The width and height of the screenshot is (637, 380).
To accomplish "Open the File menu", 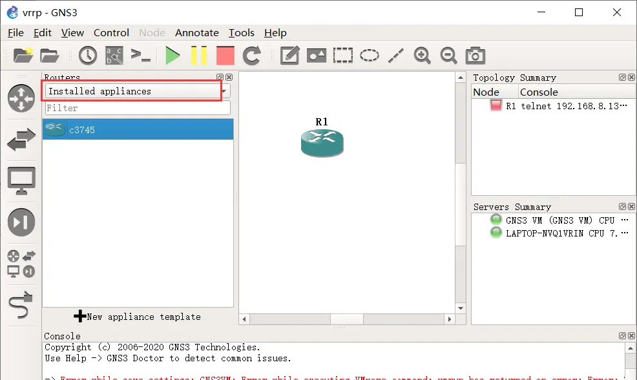I will pyautogui.click(x=16, y=32).
